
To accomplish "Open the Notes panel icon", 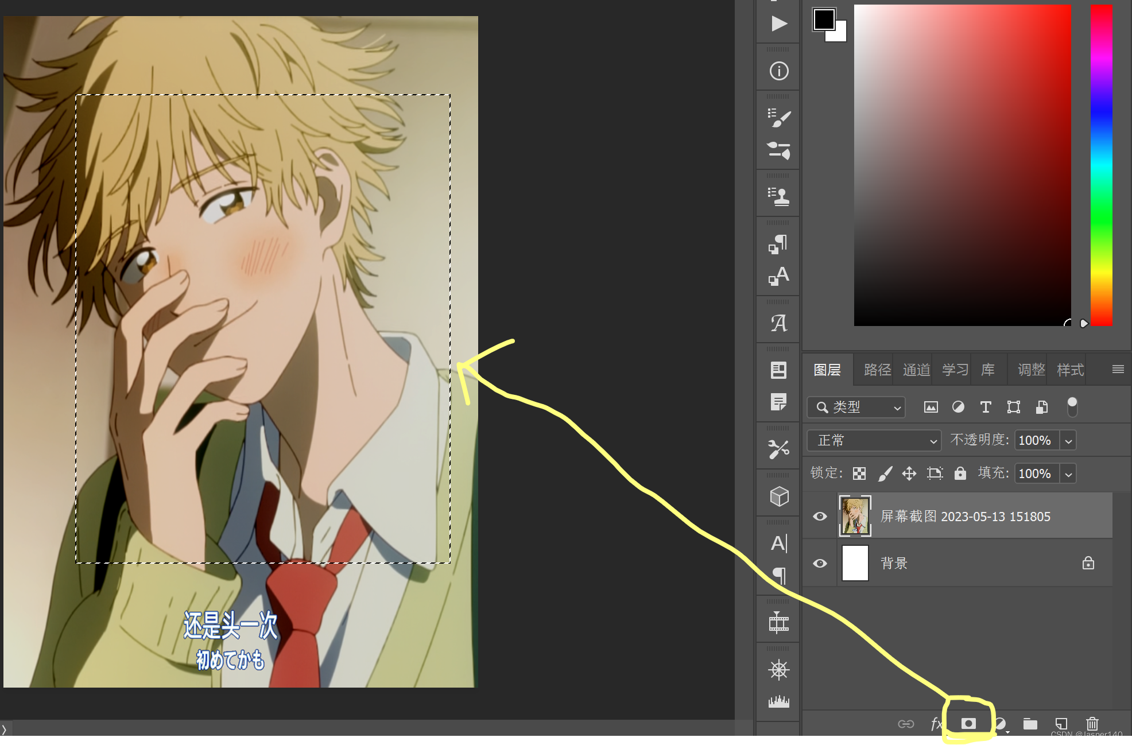I will tap(779, 402).
